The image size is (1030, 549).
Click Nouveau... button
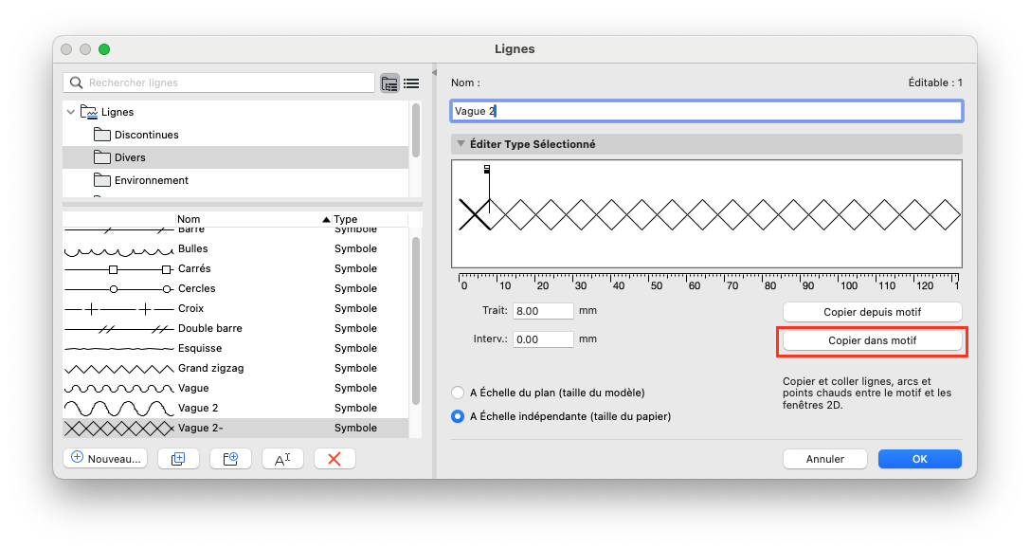click(105, 459)
